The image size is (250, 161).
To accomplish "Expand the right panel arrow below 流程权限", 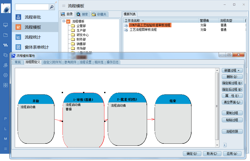I will pos(225,145).
